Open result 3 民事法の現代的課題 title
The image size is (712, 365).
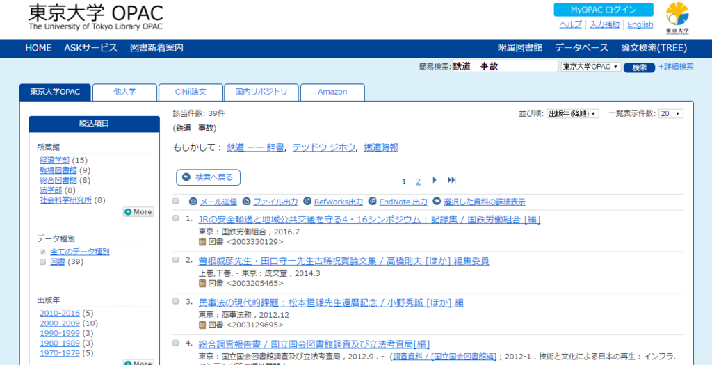[x=331, y=303]
